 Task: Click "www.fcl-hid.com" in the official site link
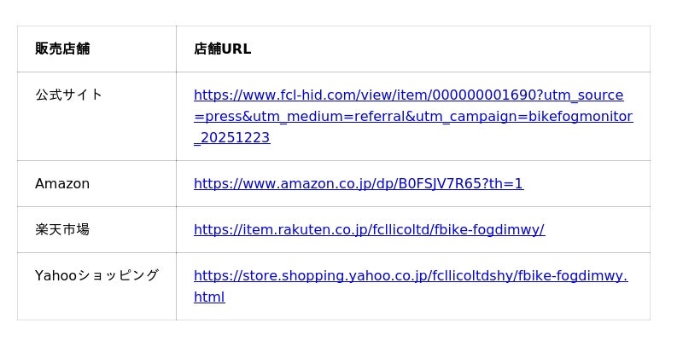click(x=289, y=95)
